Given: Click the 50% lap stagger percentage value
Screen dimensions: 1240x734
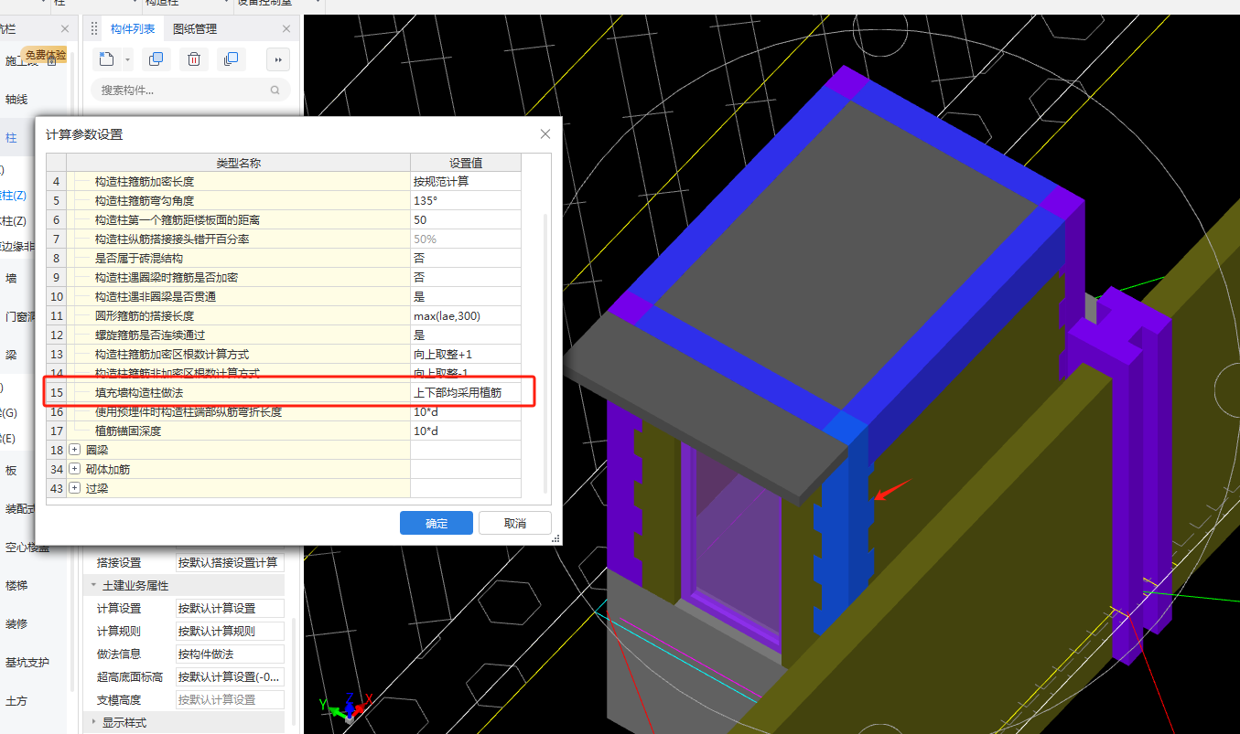Looking at the screenshot, I should pos(466,239).
